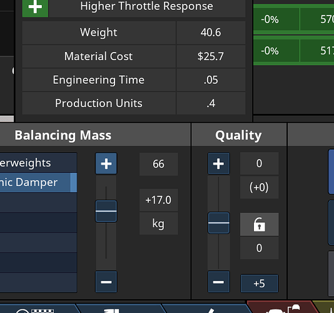The image size is (334, 313).
Task: Click the Balancing Mass value field showing 66
Action: coord(158,164)
